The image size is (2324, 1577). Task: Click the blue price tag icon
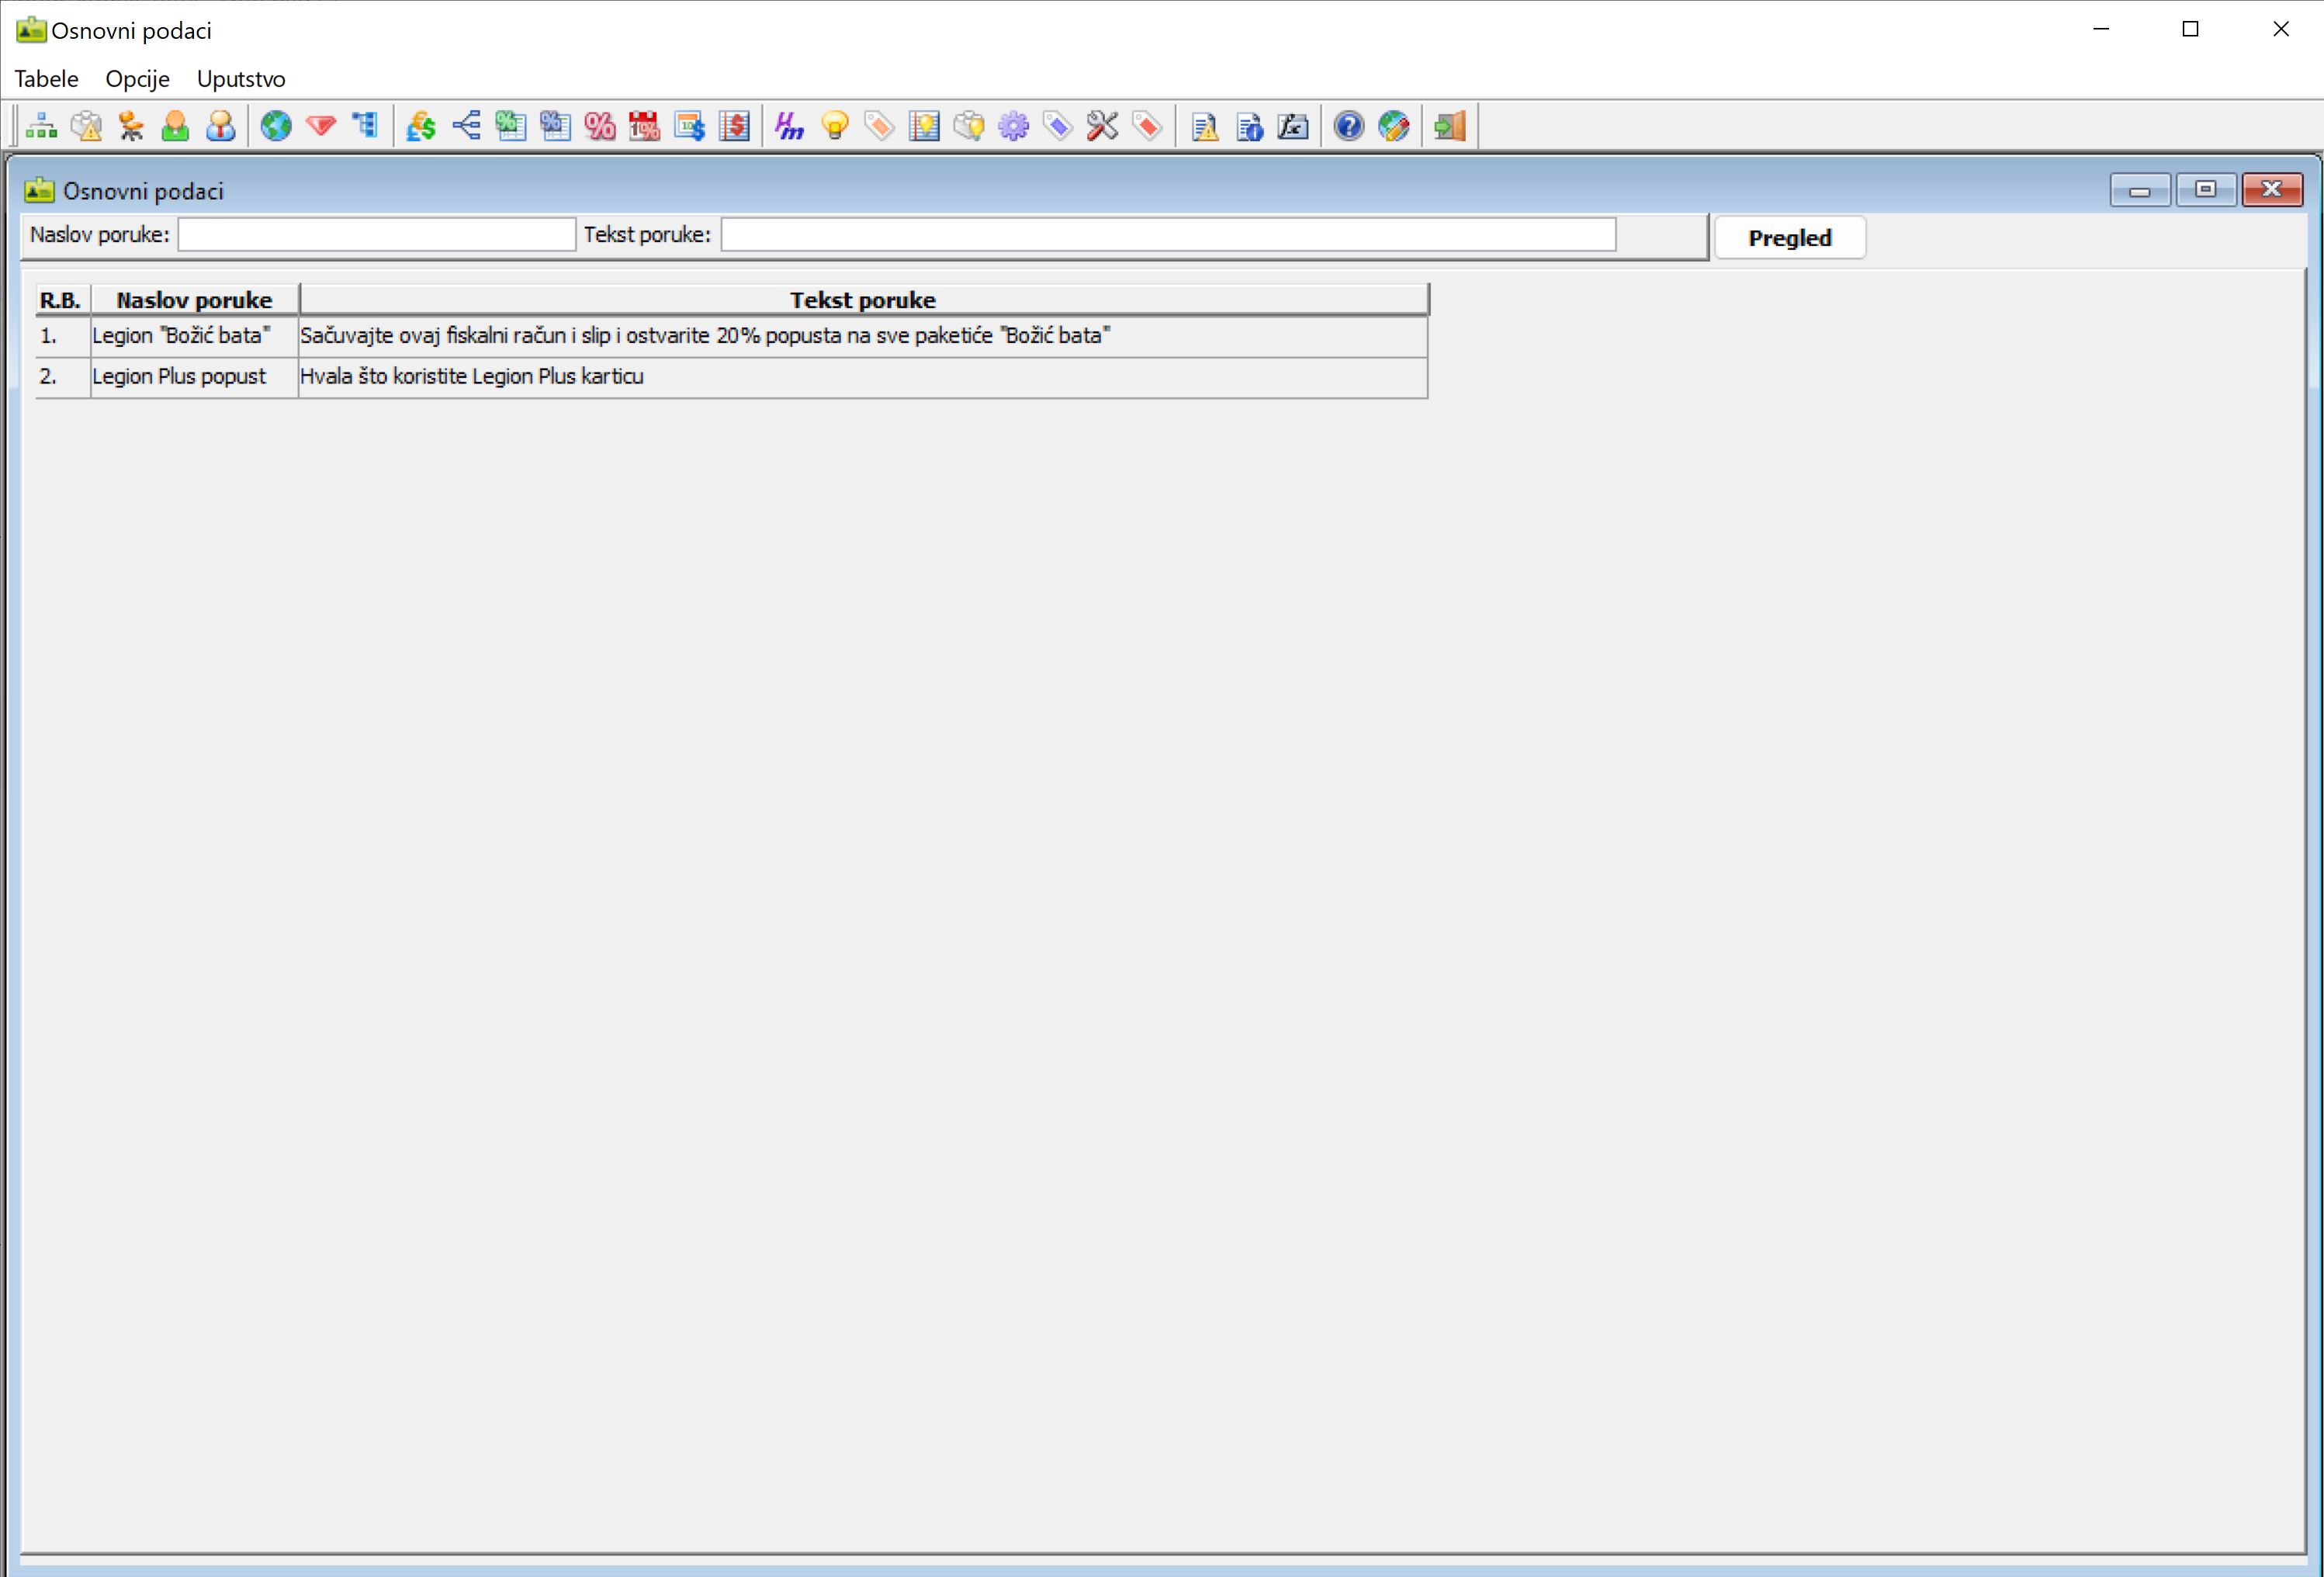point(1058,126)
